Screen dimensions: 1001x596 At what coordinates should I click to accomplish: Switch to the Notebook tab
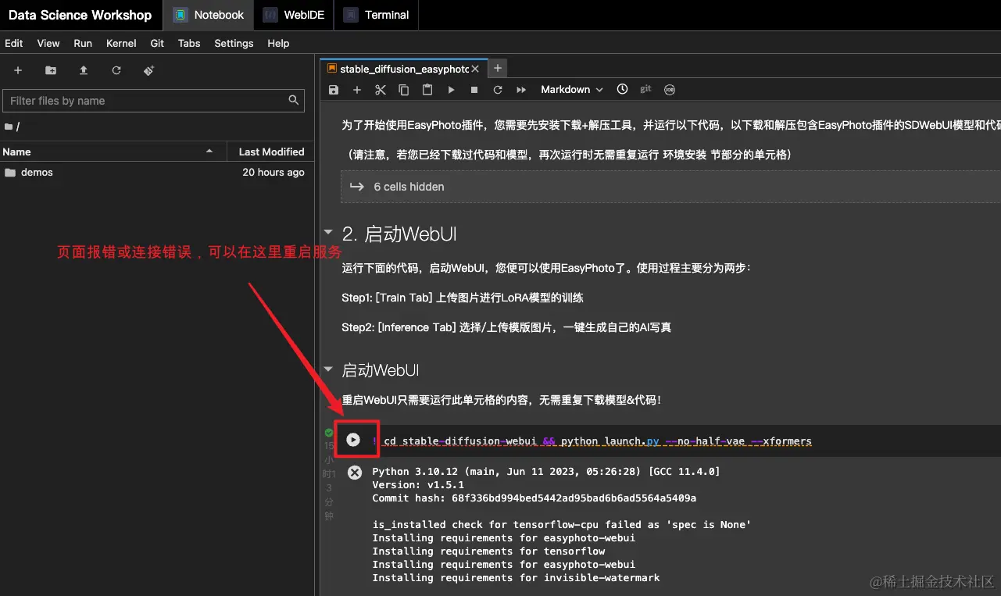coord(209,15)
